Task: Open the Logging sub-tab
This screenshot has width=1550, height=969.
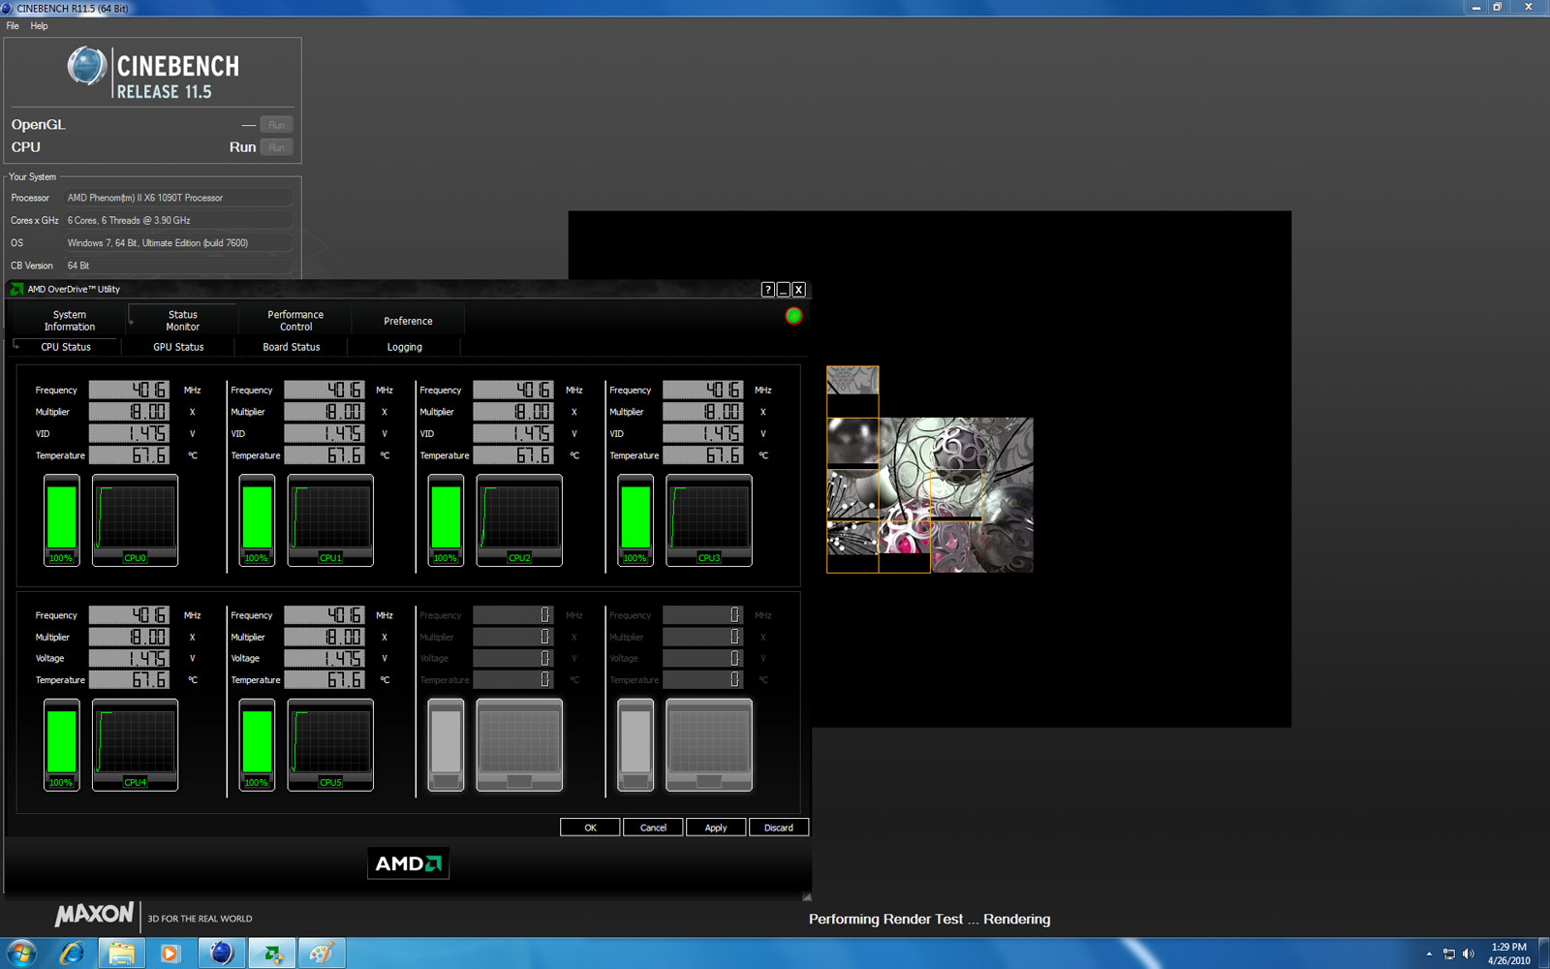Action: click(x=404, y=347)
